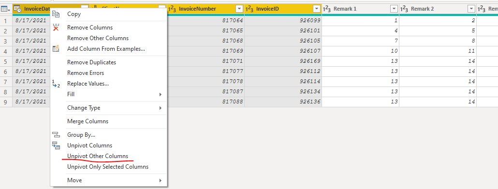The image size is (498, 189).
Task: Click the InvoiceID column header
Action: (x=283, y=9)
